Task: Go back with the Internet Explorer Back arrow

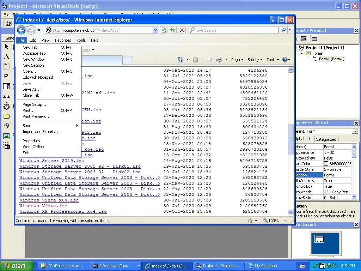Action: click(x=21, y=30)
